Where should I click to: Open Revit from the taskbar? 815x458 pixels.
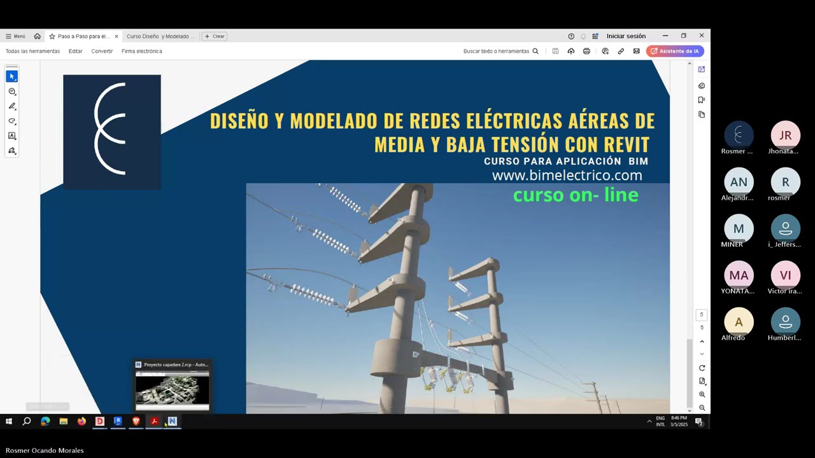(x=118, y=421)
